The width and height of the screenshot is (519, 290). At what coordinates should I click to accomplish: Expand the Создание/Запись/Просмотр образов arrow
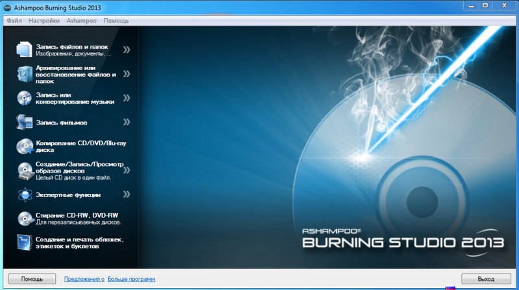127,170
